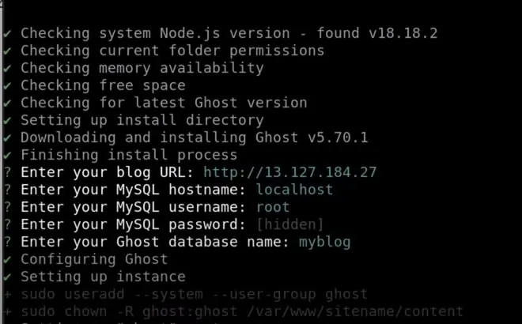Click the question mark before blog URL prompt
522x324 pixels.
click(x=6, y=172)
